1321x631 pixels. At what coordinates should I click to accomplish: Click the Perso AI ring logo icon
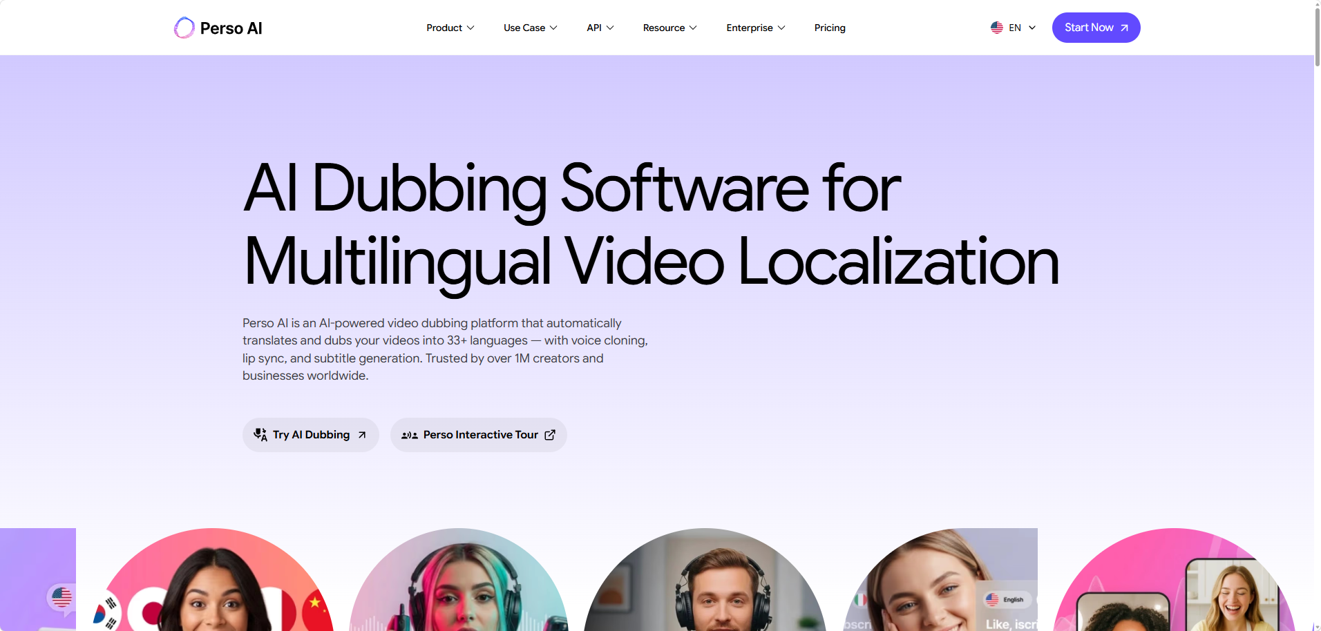click(184, 28)
